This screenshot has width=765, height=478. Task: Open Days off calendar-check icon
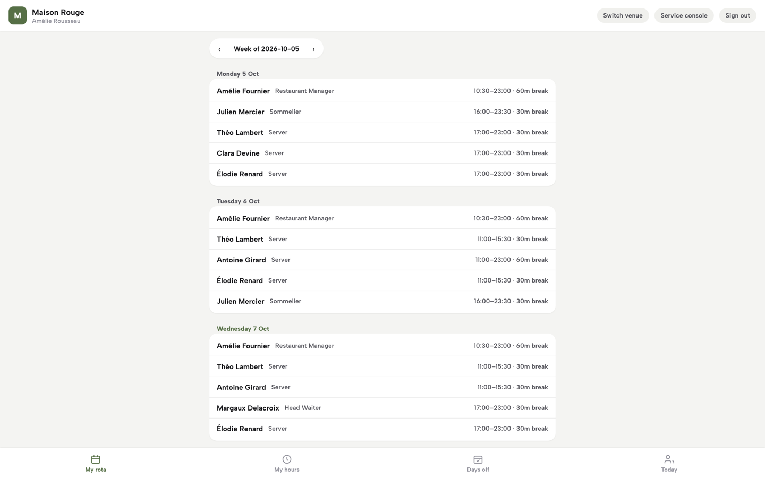[478, 459]
